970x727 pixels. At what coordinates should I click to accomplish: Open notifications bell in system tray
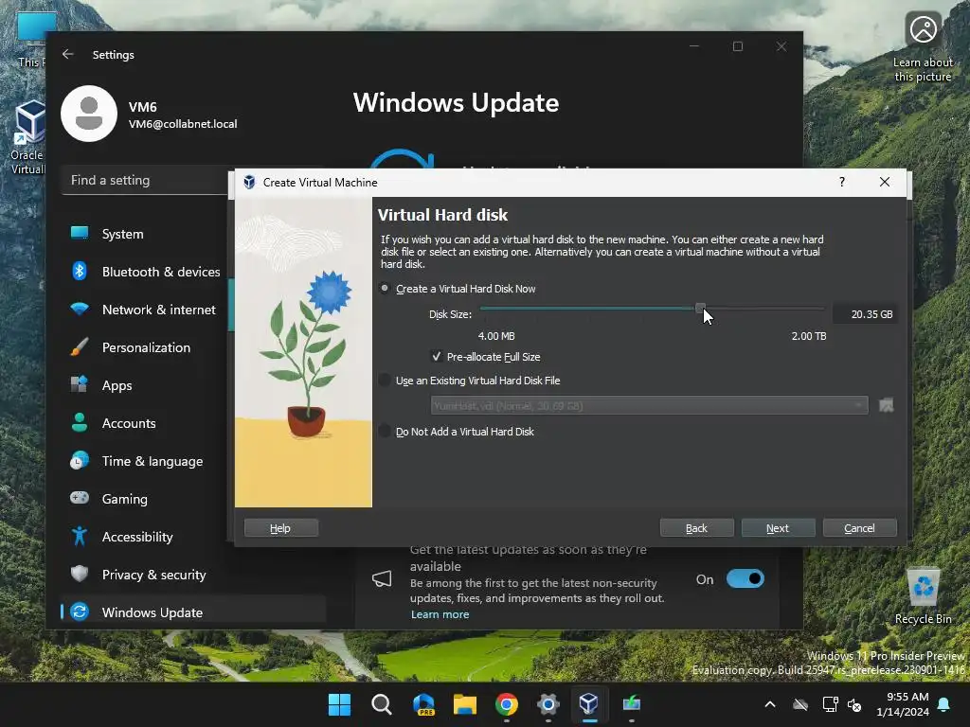(x=944, y=704)
